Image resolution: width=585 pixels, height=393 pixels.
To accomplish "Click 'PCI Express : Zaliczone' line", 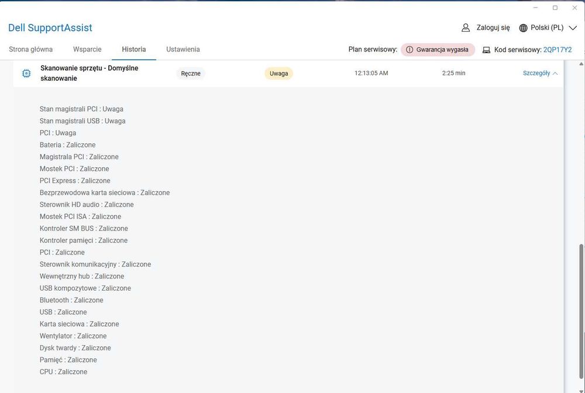I will tap(75, 181).
